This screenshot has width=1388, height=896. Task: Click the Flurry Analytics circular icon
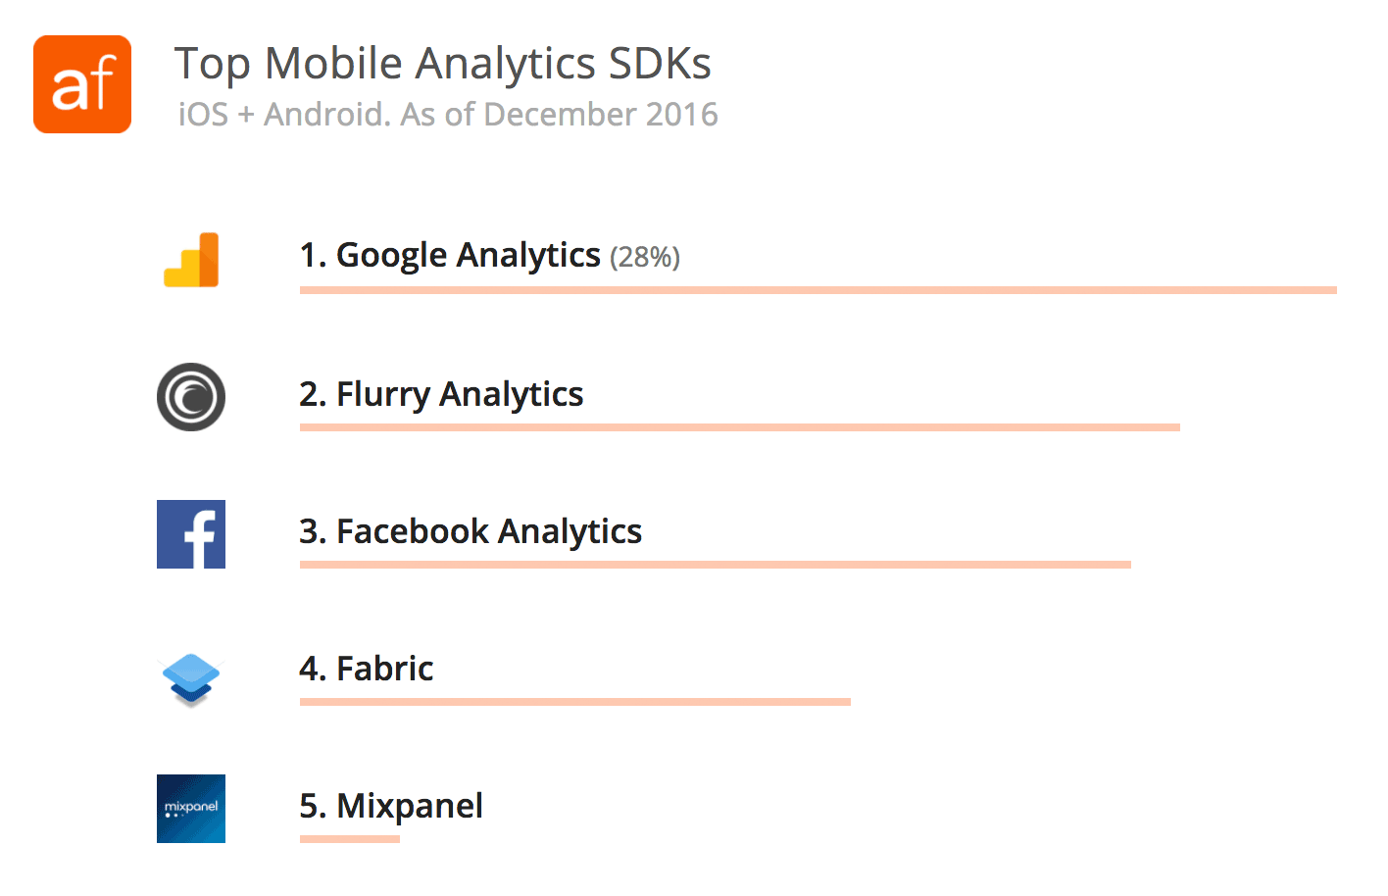pos(191,397)
